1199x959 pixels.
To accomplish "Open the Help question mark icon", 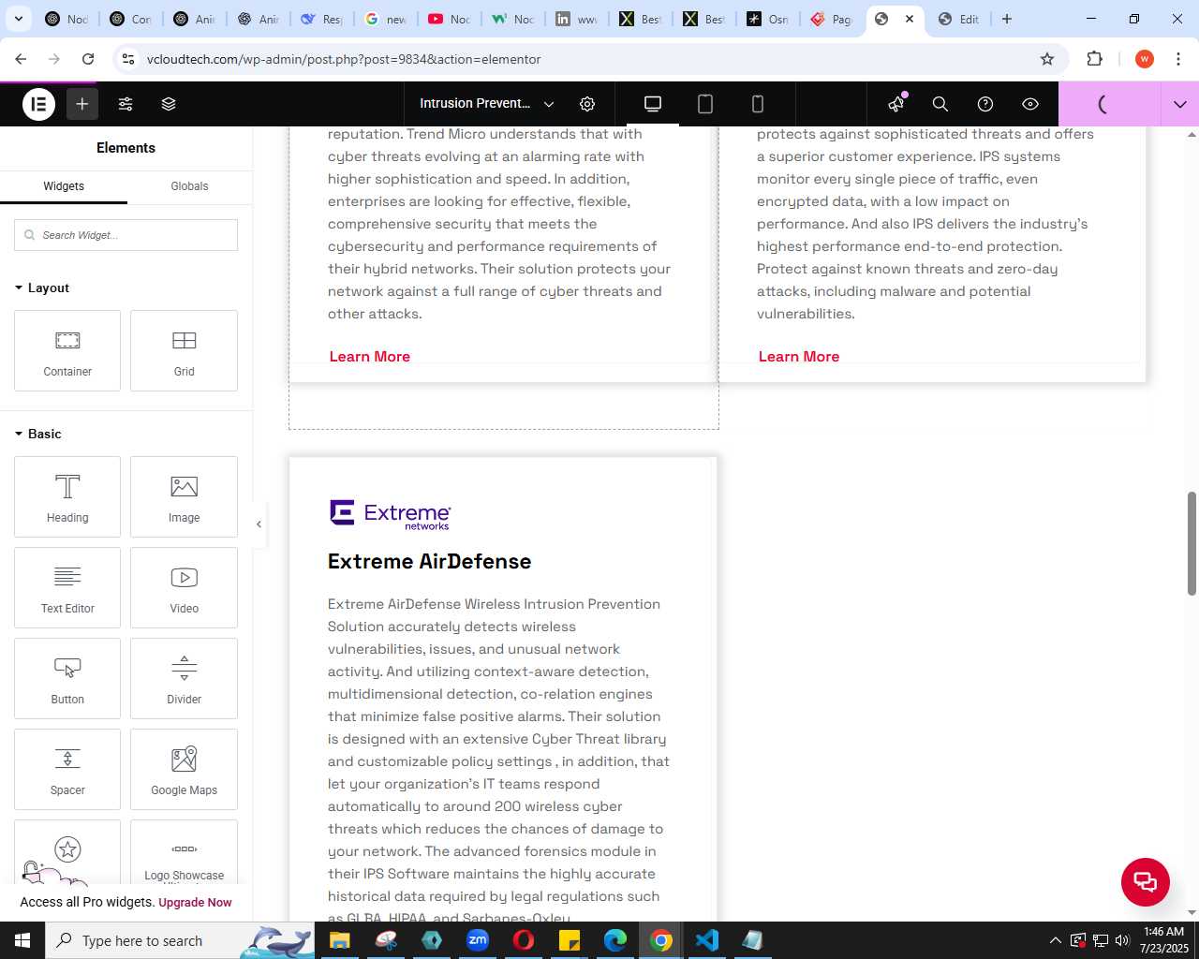I will 985,104.
